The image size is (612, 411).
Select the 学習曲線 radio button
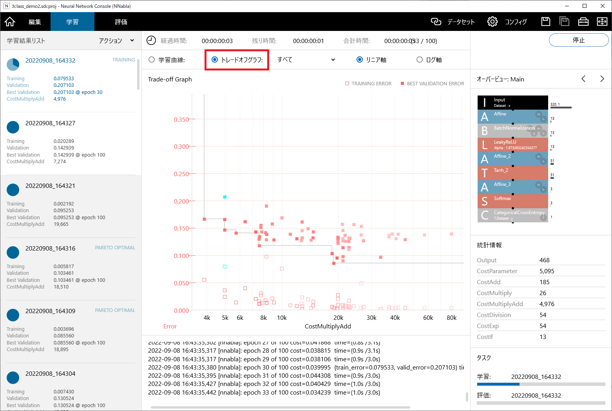[x=152, y=59]
